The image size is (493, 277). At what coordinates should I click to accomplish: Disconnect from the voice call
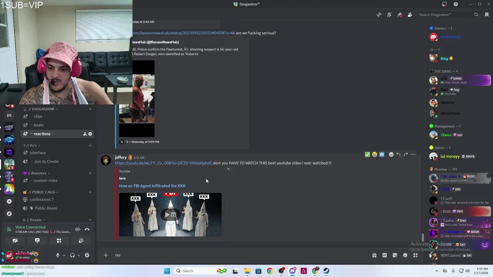(x=87, y=229)
